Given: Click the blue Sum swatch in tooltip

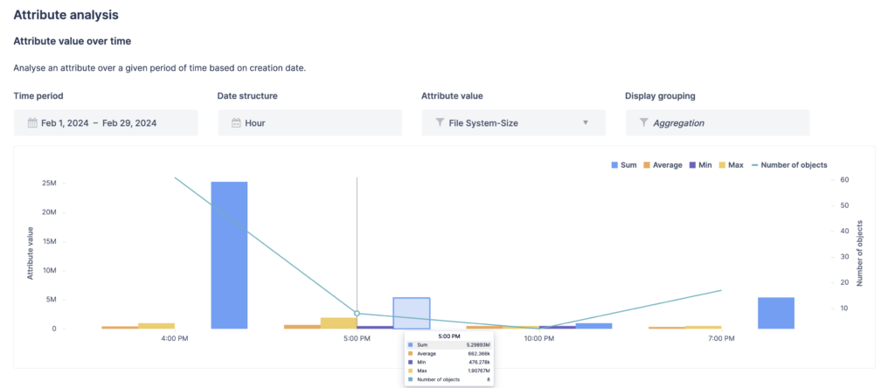Looking at the screenshot, I should [411, 346].
